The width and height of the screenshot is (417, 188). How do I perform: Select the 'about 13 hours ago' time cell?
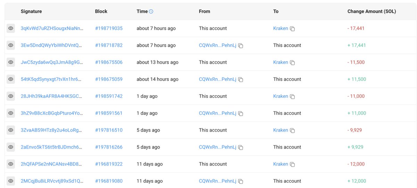(157, 63)
